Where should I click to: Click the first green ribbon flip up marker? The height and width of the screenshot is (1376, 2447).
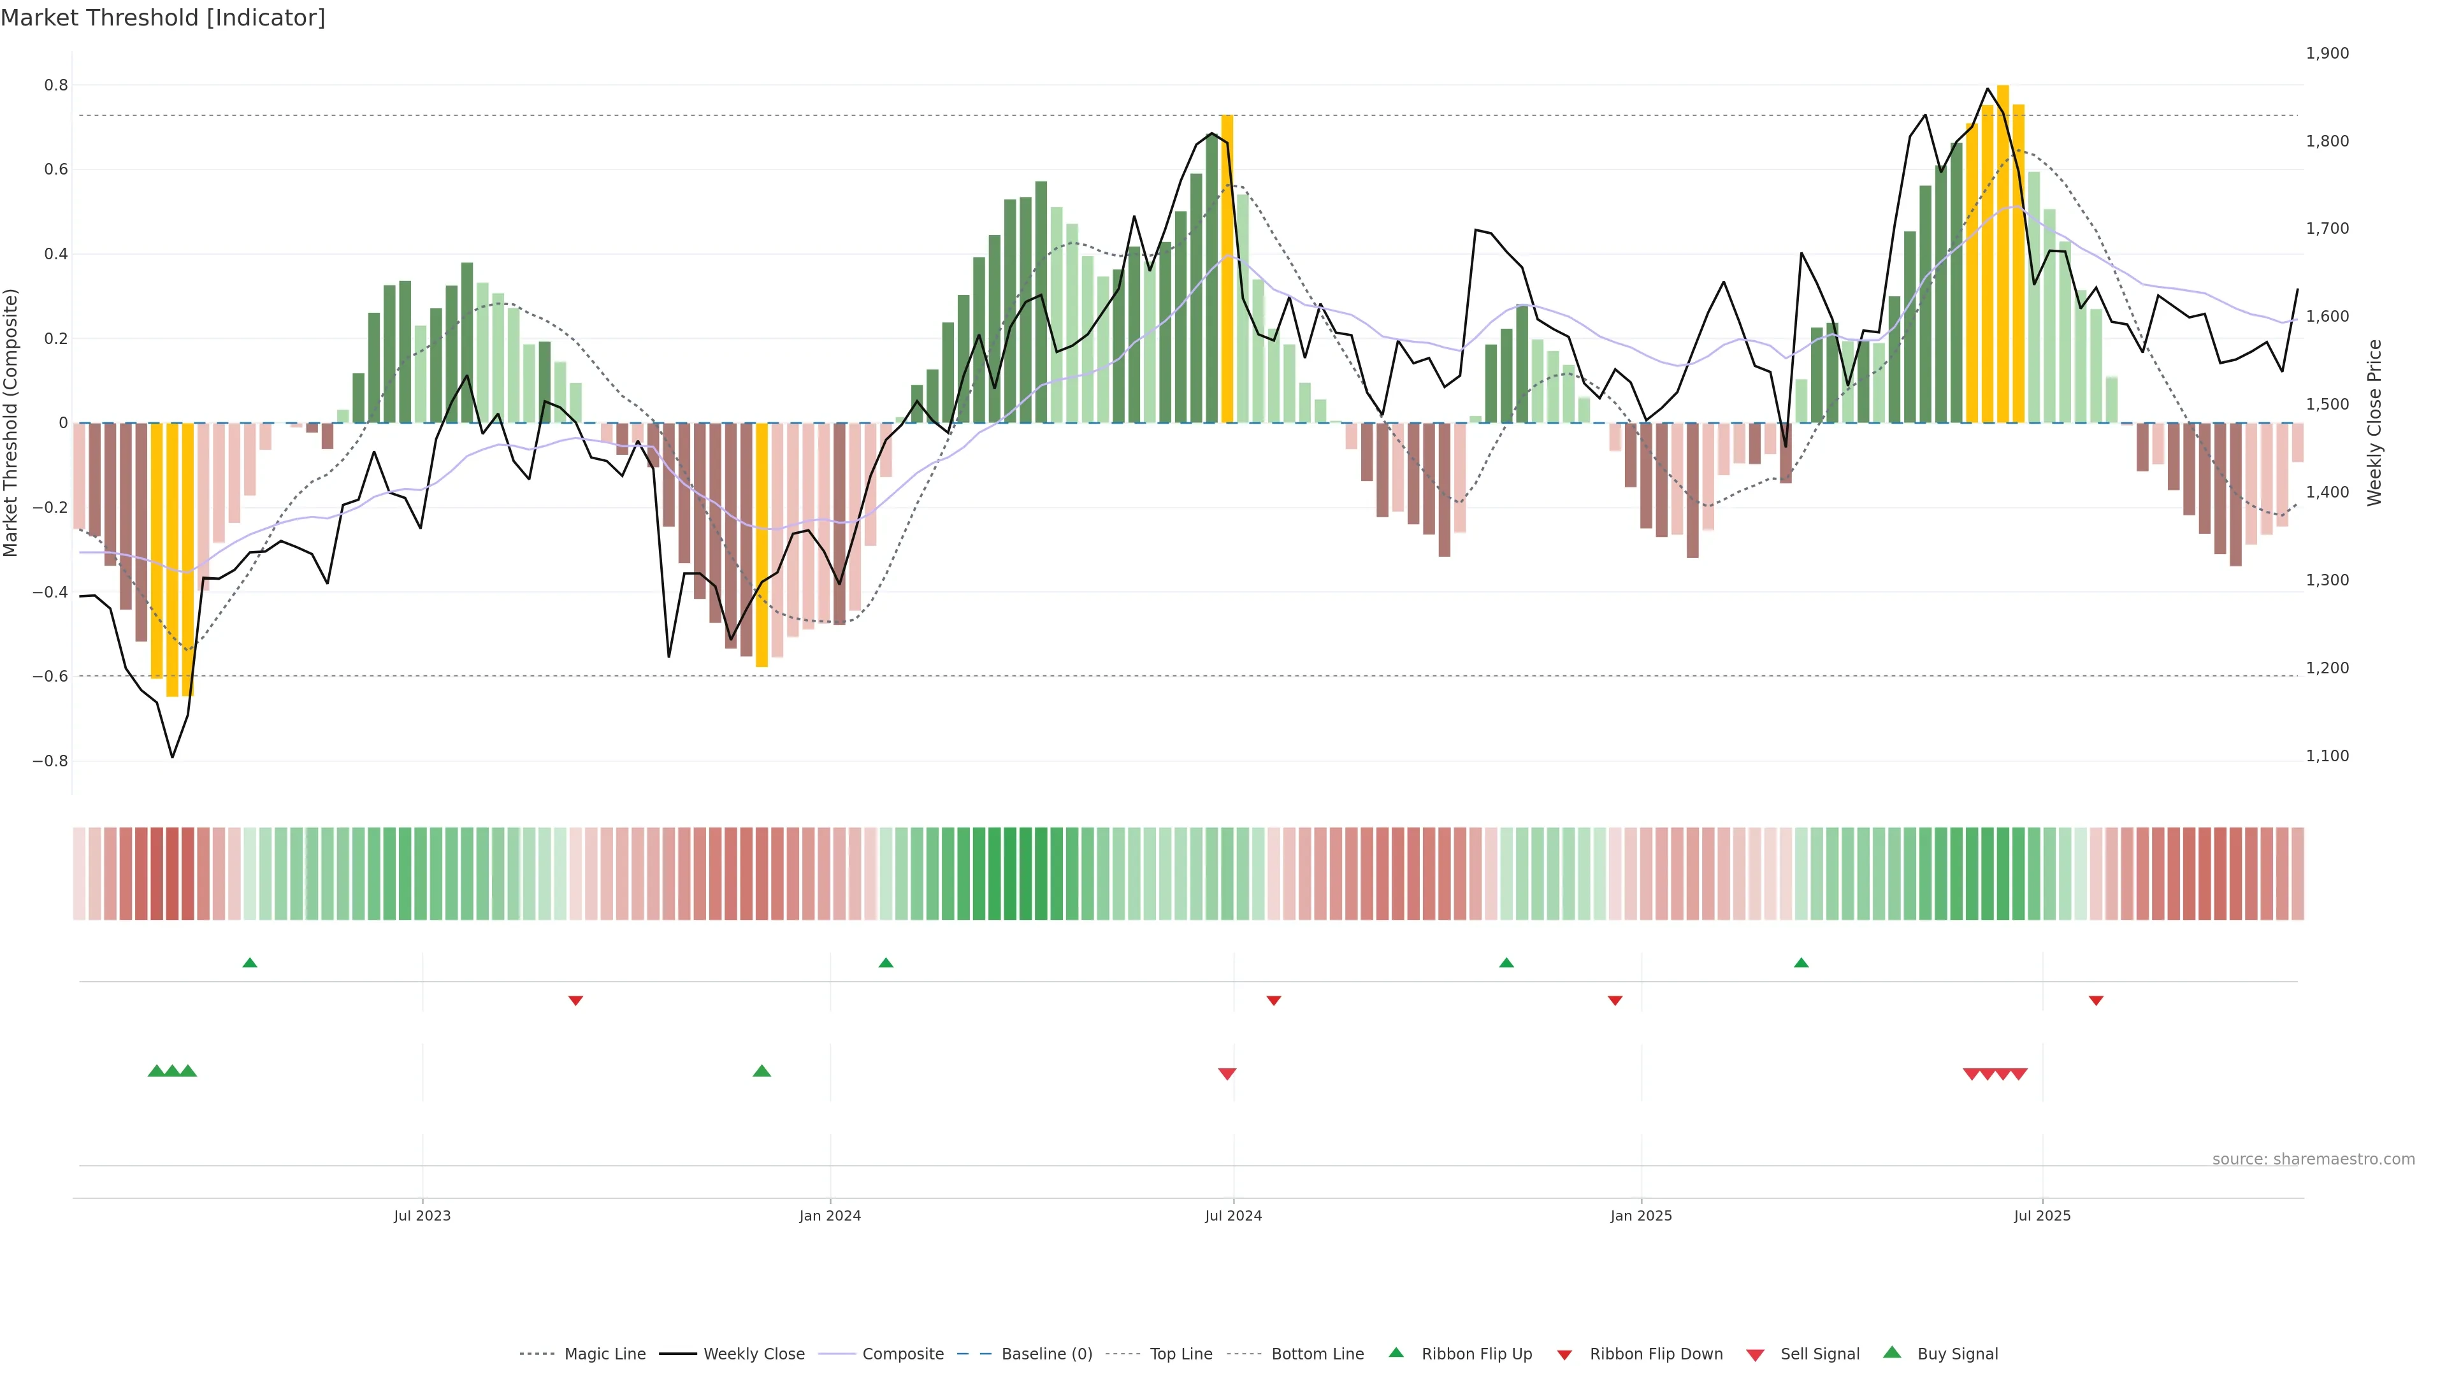(x=250, y=963)
